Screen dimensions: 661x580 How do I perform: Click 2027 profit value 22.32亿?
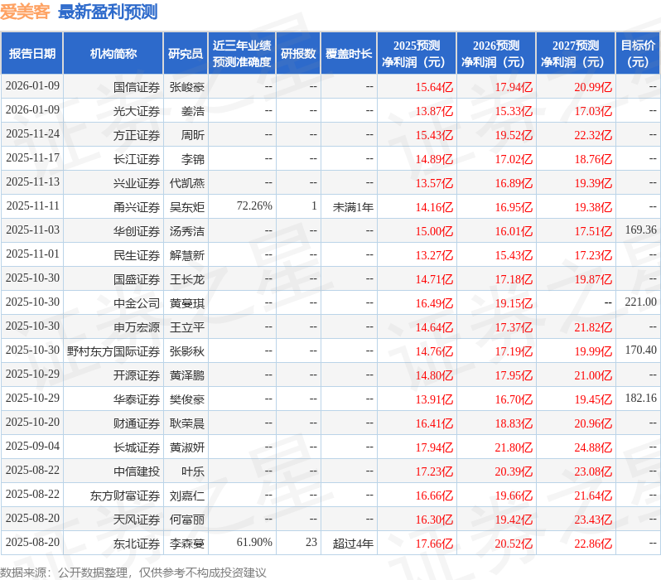pos(593,135)
